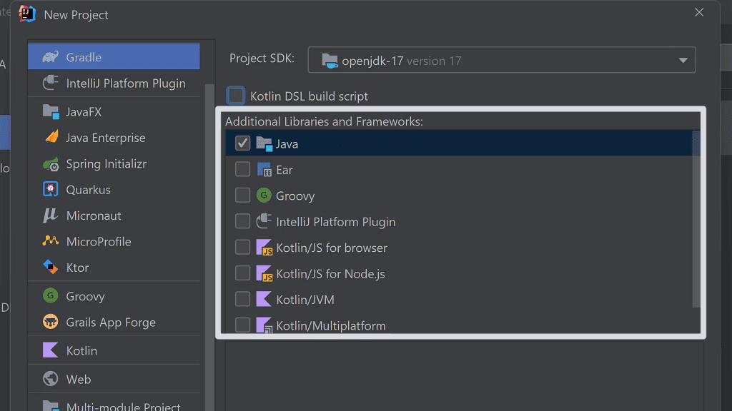Select the Spring Initializr icon
Screen dimensions: 732x411
pyautogui.click(x=50, y=163)
